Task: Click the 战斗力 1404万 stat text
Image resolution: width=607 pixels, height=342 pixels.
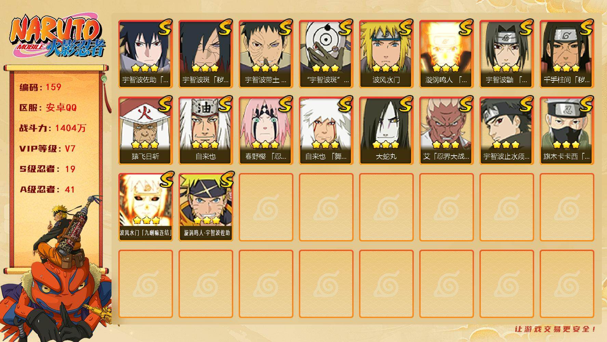Action: [53, 128]
